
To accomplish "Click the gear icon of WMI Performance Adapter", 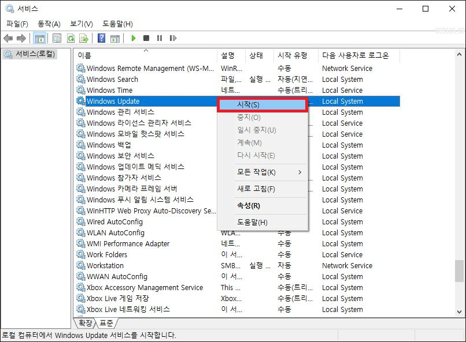I will point(80,243).
